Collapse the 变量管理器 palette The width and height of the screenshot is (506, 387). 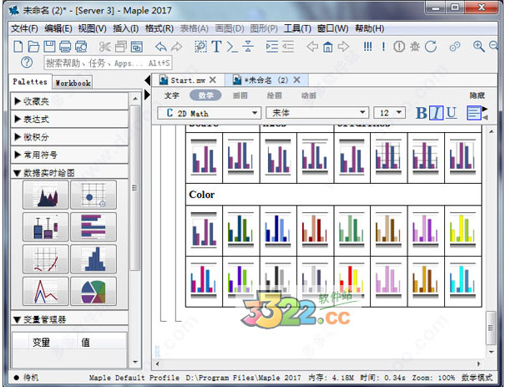click(x=69, y=319)
